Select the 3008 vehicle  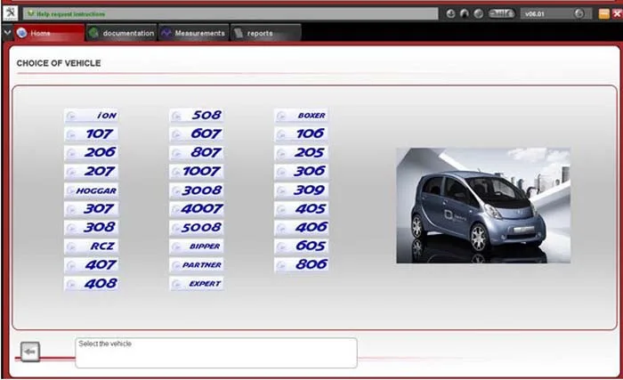pos(197,190)
